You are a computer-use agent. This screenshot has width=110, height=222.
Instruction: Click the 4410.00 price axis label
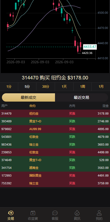(x=103, y=58)
